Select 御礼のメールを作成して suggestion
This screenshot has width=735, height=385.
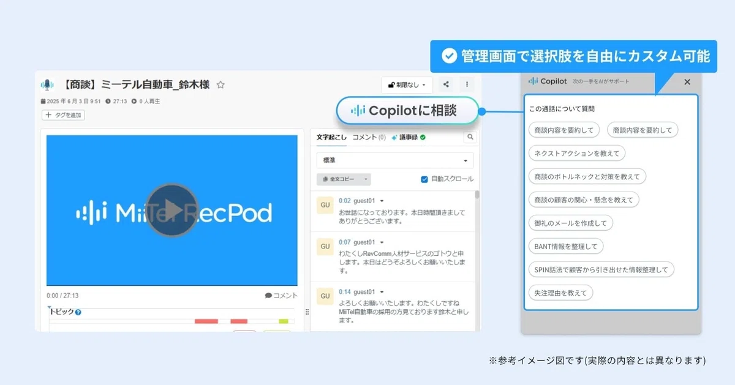pos(570,223)
